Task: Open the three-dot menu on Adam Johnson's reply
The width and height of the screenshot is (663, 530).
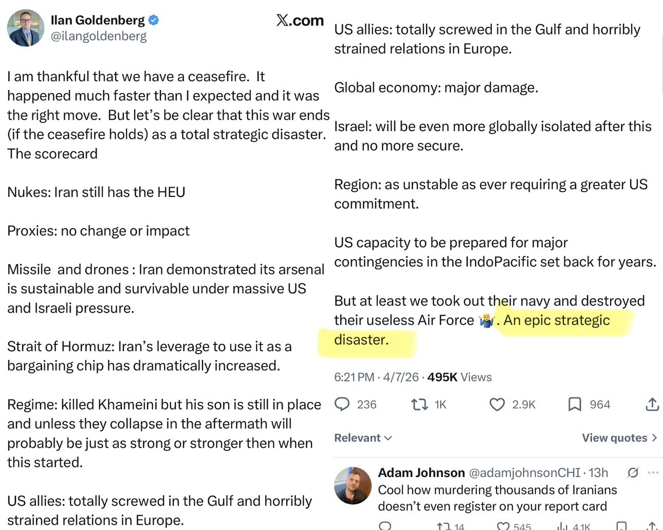Action: (653, 472)
